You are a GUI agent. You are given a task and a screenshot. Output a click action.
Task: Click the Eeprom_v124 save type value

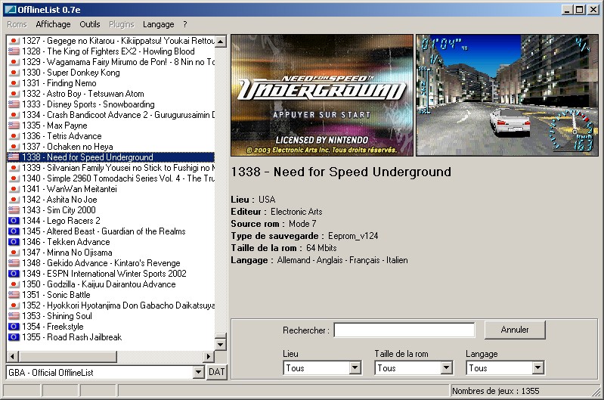click(353, 236)
